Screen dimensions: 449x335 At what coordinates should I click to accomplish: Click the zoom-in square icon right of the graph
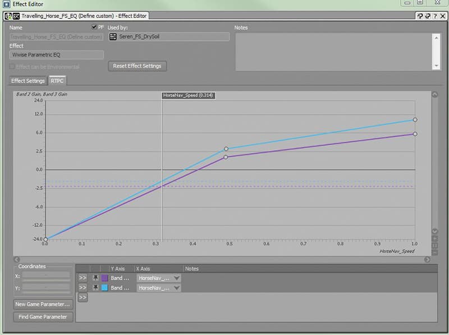pos(434,239)
